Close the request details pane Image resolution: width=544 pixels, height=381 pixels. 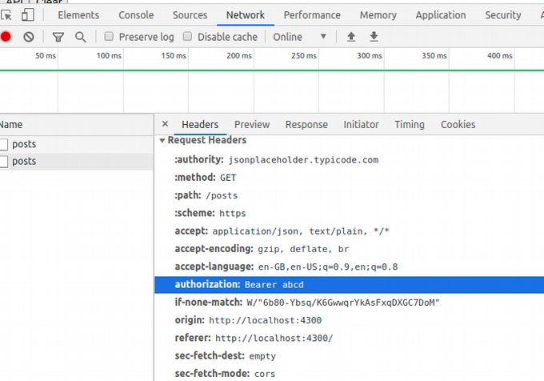(165, 124)
